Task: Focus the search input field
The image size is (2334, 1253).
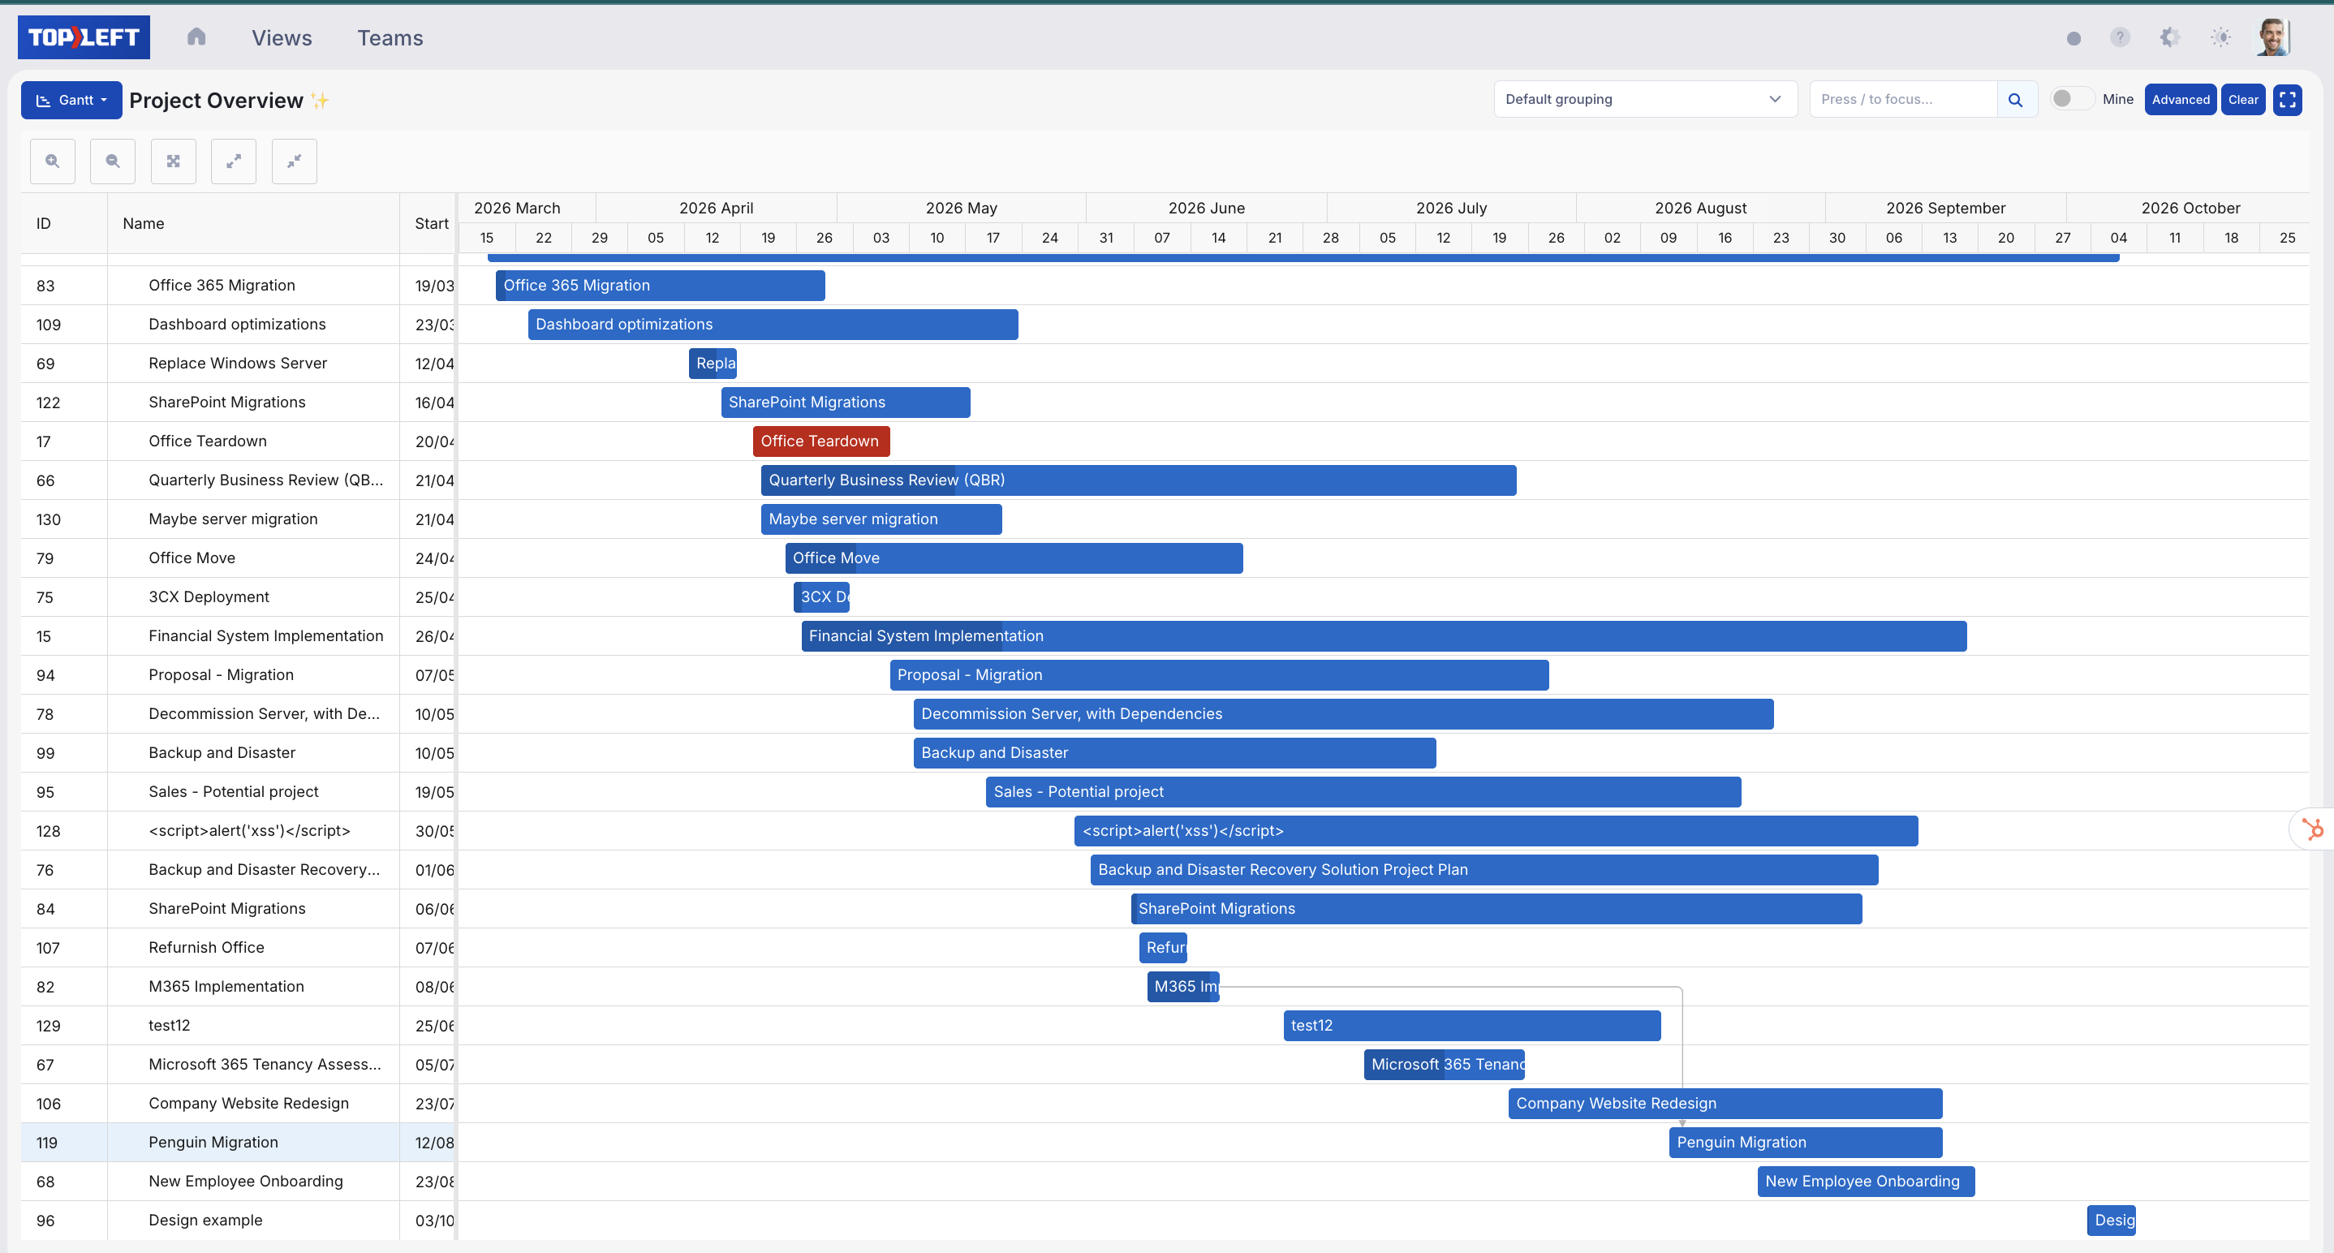Action: [1903, 99]
